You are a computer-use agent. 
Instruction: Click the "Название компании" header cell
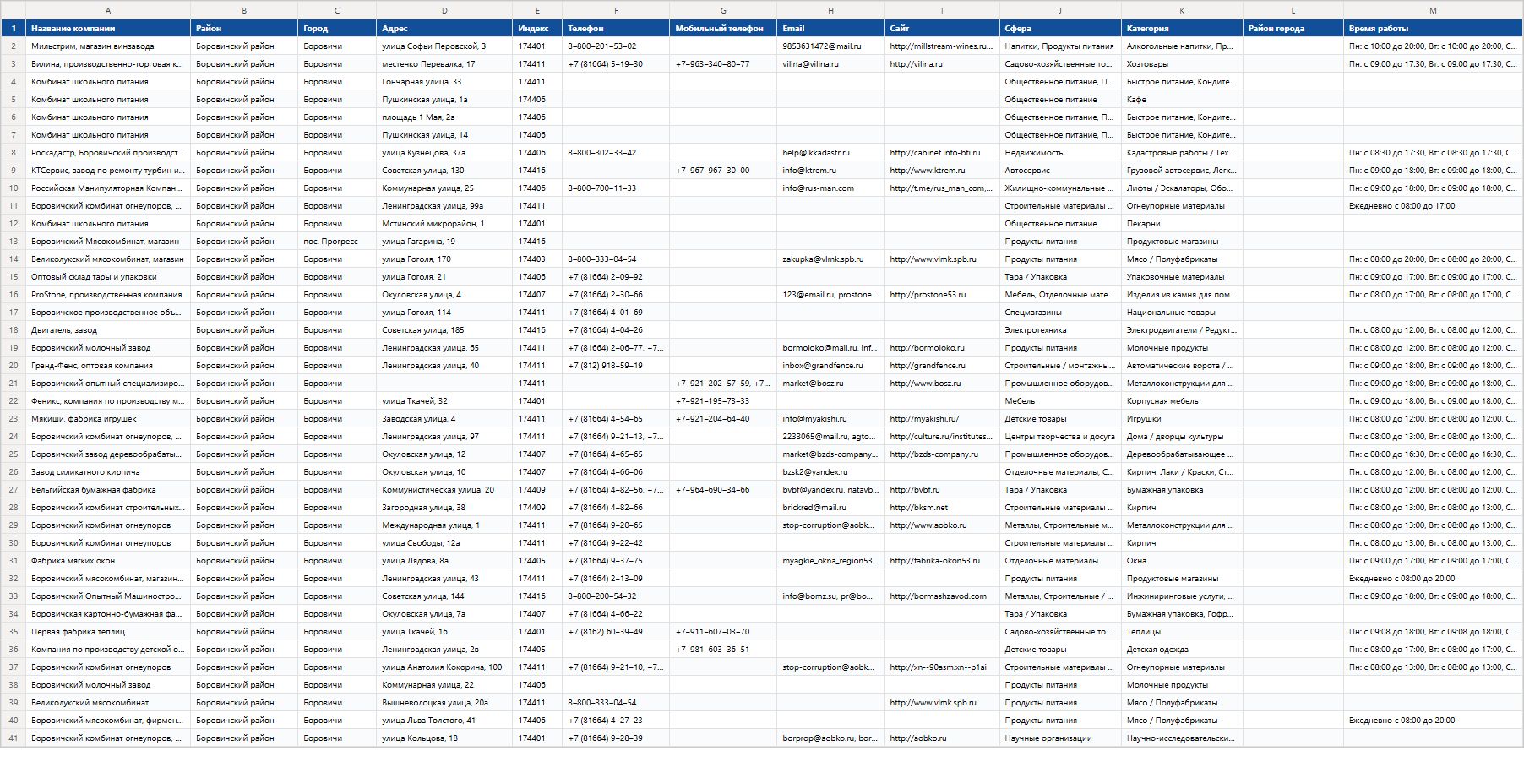(x=108, y=29)
